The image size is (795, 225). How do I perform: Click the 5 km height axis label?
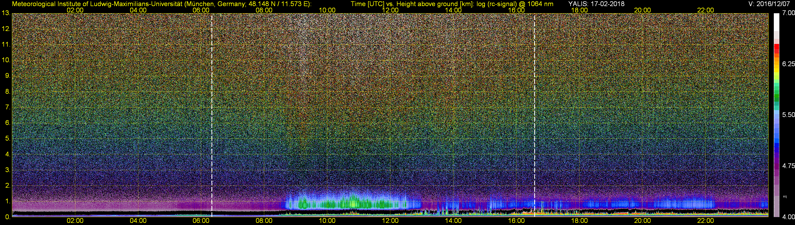[x=8, y=139]
